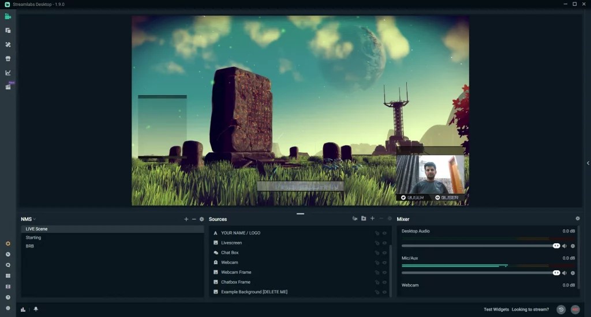Open the Themes wand icon in sidebar
591x317 pixels.
coord(8,44)
